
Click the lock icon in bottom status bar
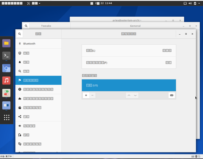[199, 157]
